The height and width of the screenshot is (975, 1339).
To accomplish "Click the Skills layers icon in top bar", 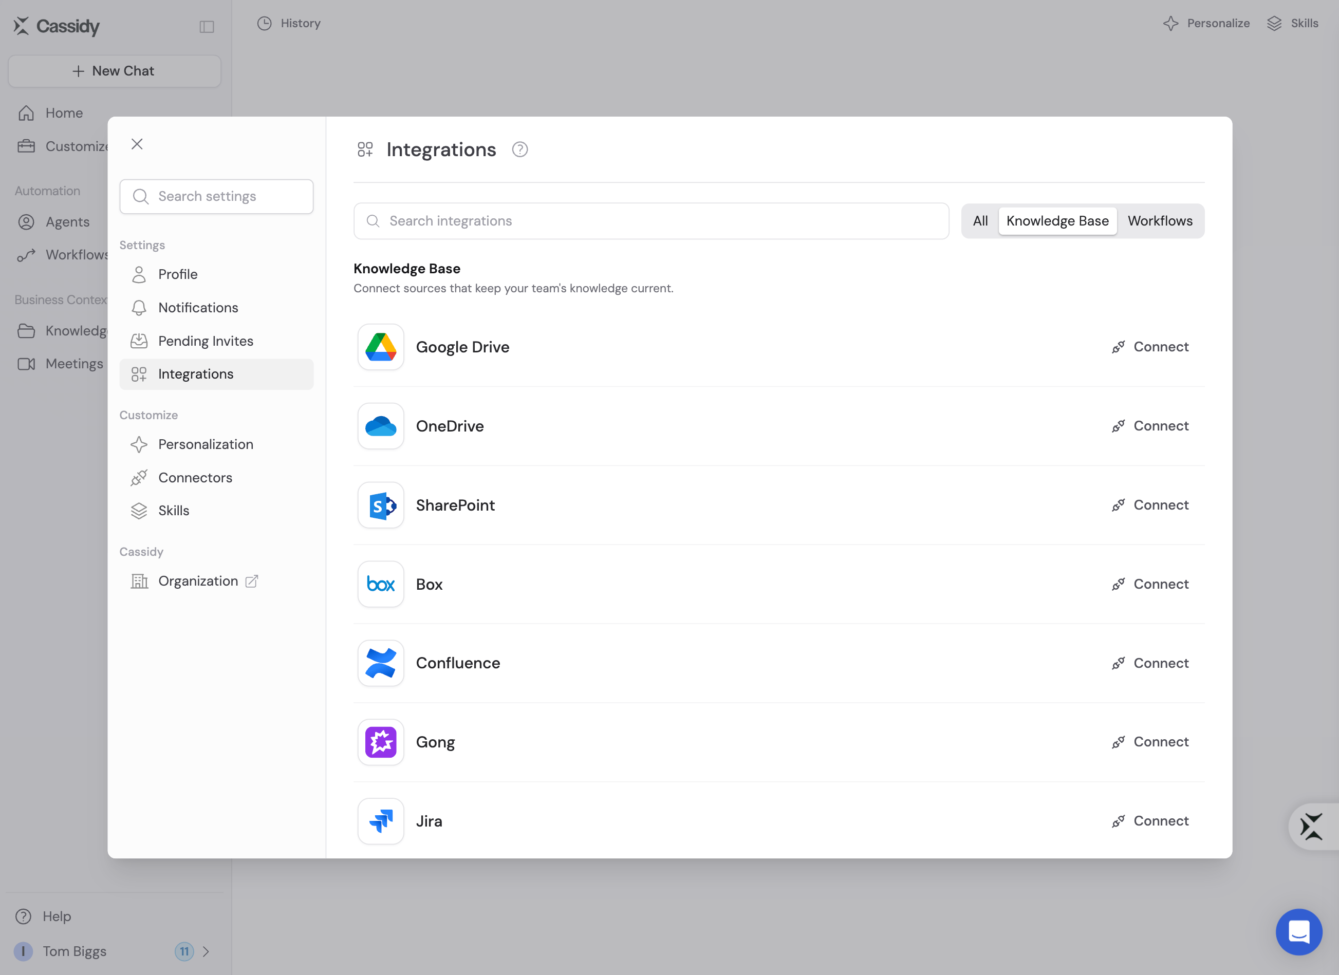I will tap(1274, 24).
